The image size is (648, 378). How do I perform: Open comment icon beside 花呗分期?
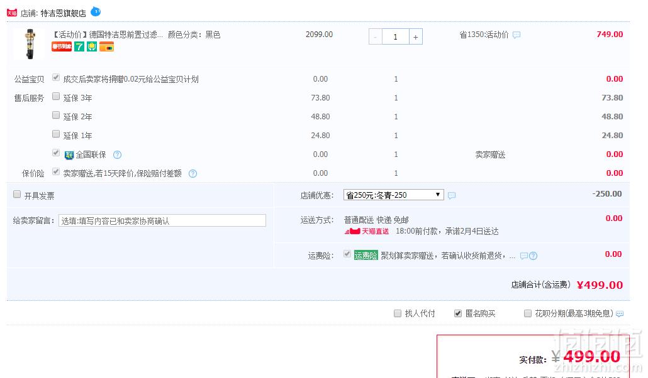620,314
